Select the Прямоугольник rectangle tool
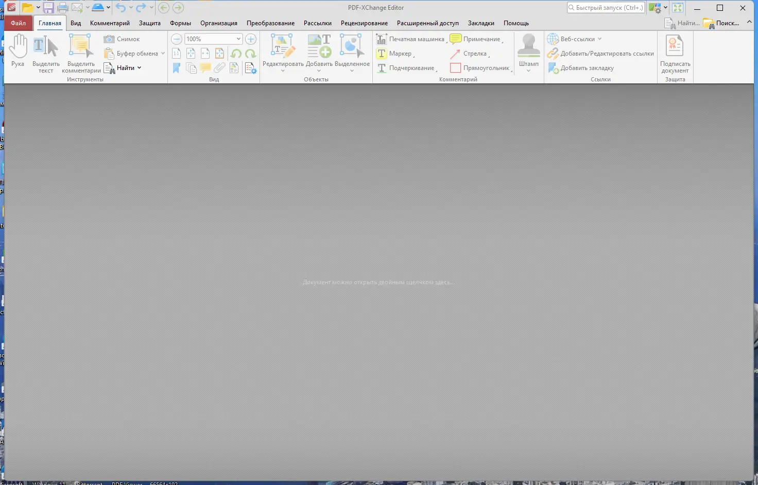This screenshot has height=485, width=758. point(480,68)
